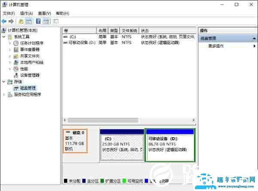
Task: Collapse the 系统工具 tree node
Action: 4,37
